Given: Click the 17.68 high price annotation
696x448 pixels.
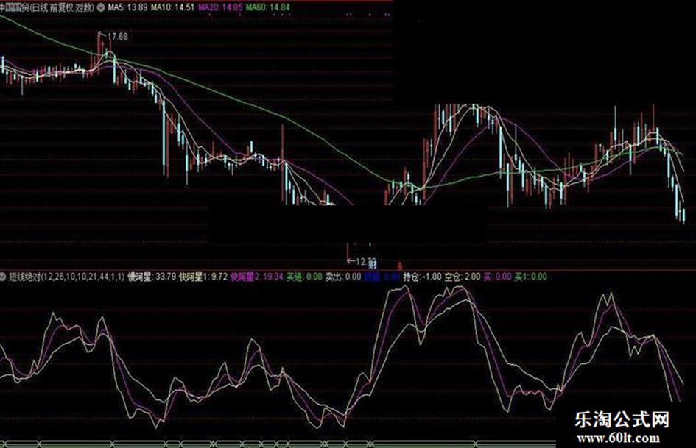Looking at the screenshot, I should click(x=118, y=37).
